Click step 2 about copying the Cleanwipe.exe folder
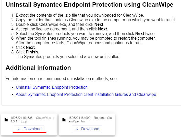This screenshot has width=181, height=137. 96,20
